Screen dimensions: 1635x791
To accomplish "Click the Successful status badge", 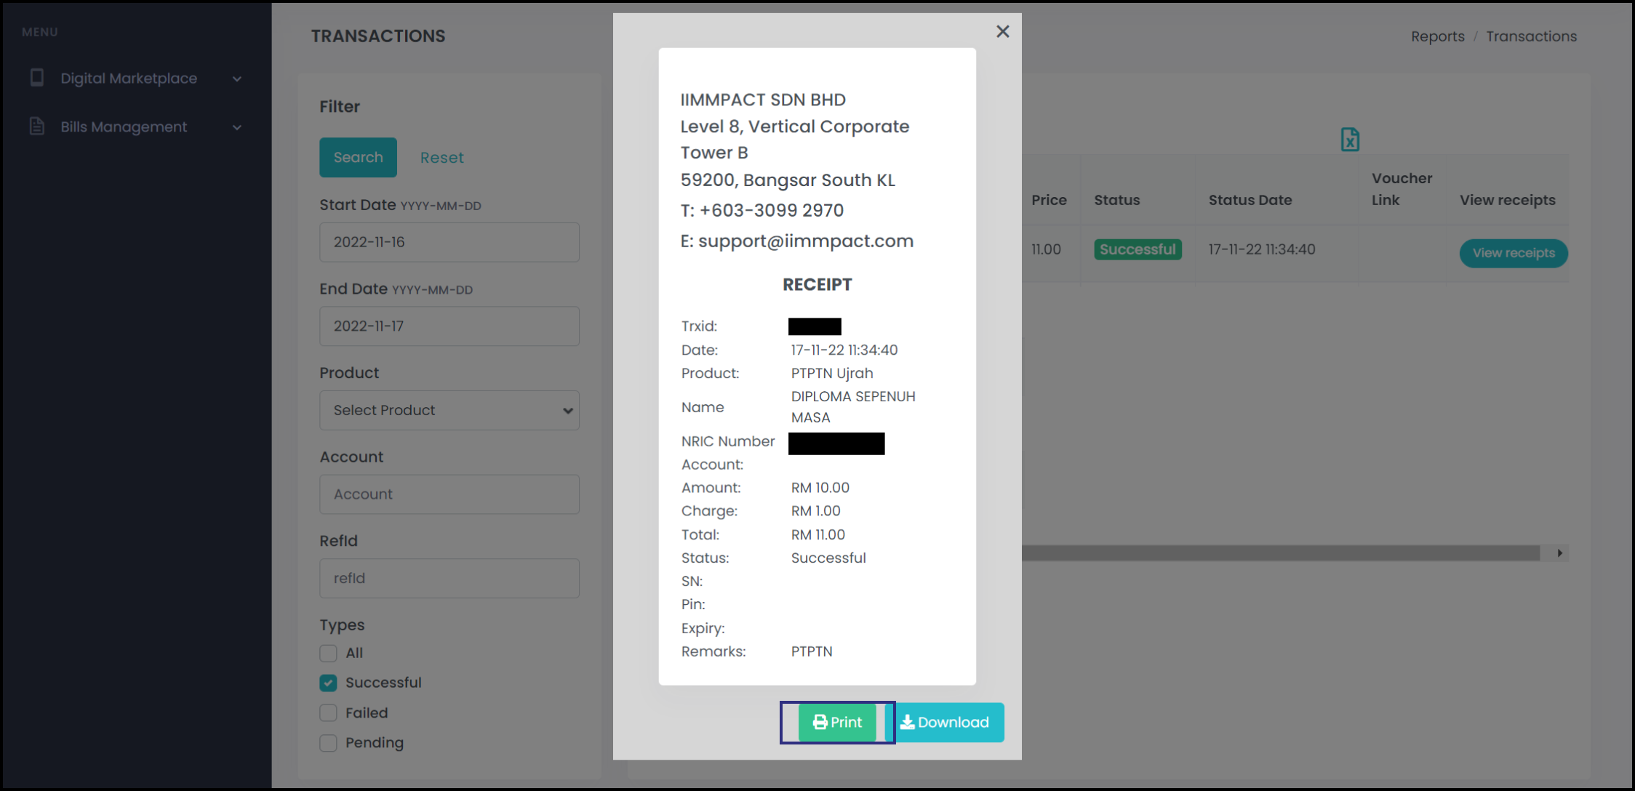I will pyautogui.click(x=1138, y=249).
